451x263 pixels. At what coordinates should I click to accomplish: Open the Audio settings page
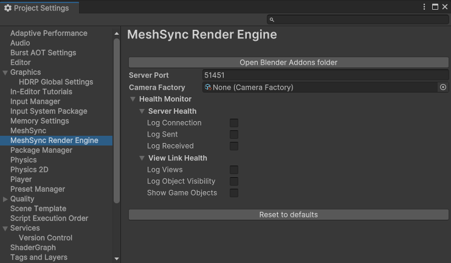pos(20,43)
